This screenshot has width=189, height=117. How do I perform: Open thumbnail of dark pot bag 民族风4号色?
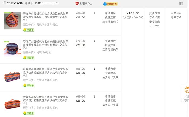click(x=12, y=48)
